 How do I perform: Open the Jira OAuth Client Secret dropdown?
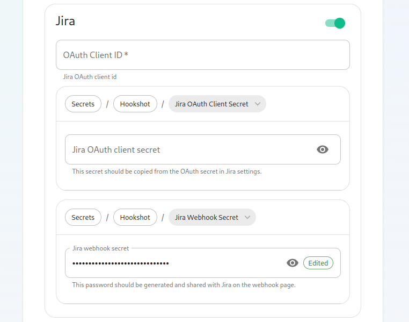point(217,104)
